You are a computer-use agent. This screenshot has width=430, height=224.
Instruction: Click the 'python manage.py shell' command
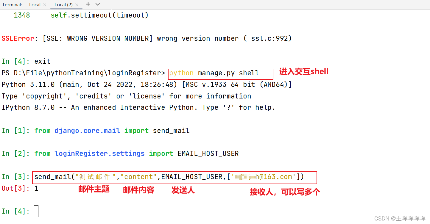tap(214, 73)
